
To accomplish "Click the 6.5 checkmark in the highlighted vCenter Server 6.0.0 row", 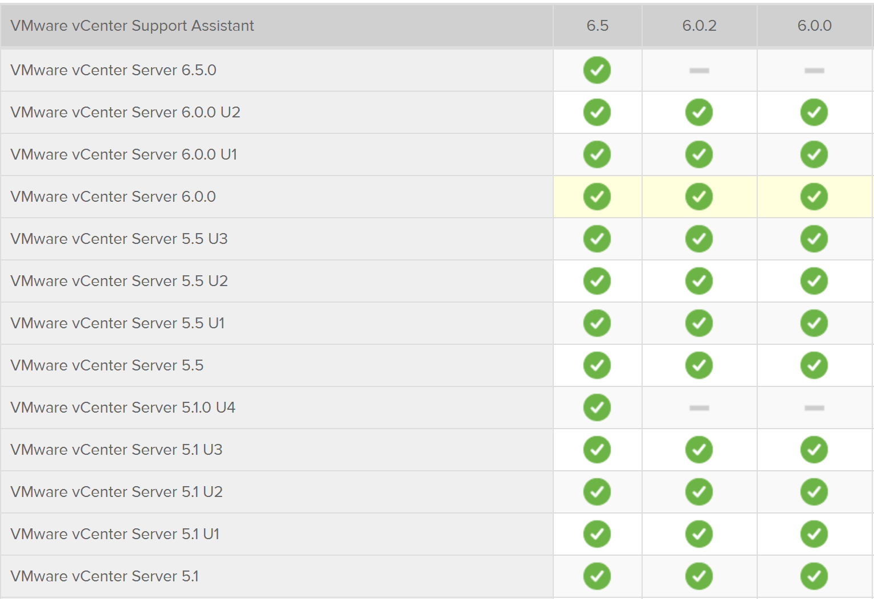I will click(x=597, y=197).
